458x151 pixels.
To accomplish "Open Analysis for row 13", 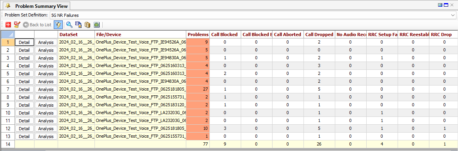I will click(46, 136).
